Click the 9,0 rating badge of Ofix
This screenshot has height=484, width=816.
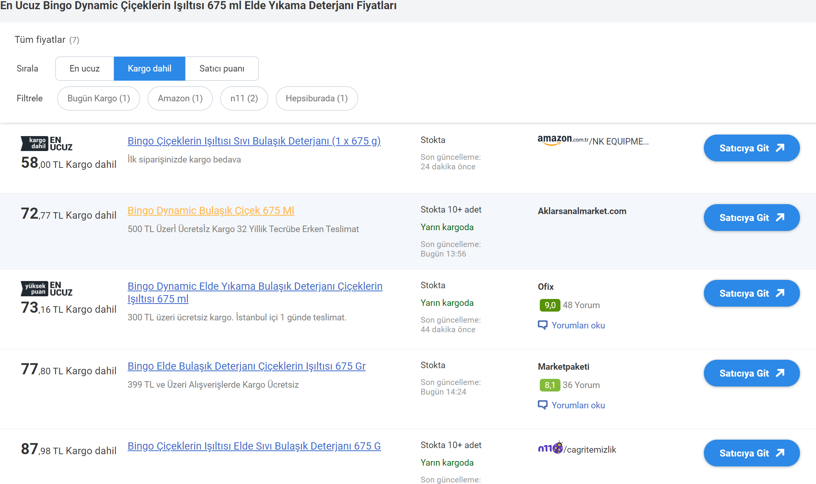click(x=550, y=305)
